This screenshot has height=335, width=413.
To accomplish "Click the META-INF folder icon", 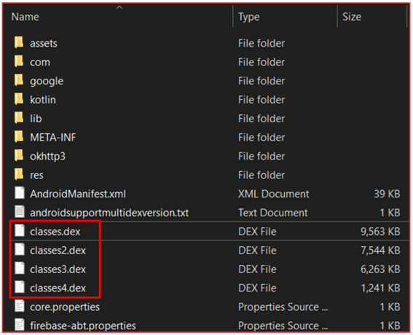I will click(19, 137).
